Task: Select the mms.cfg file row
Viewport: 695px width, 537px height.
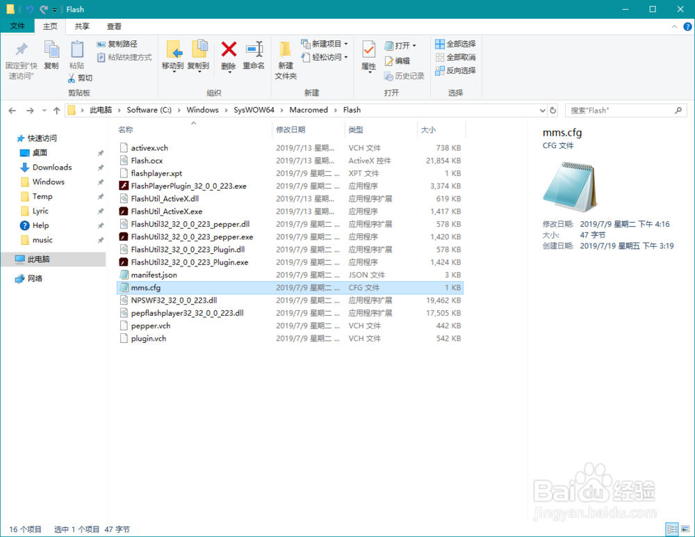Action: point(290,287)
